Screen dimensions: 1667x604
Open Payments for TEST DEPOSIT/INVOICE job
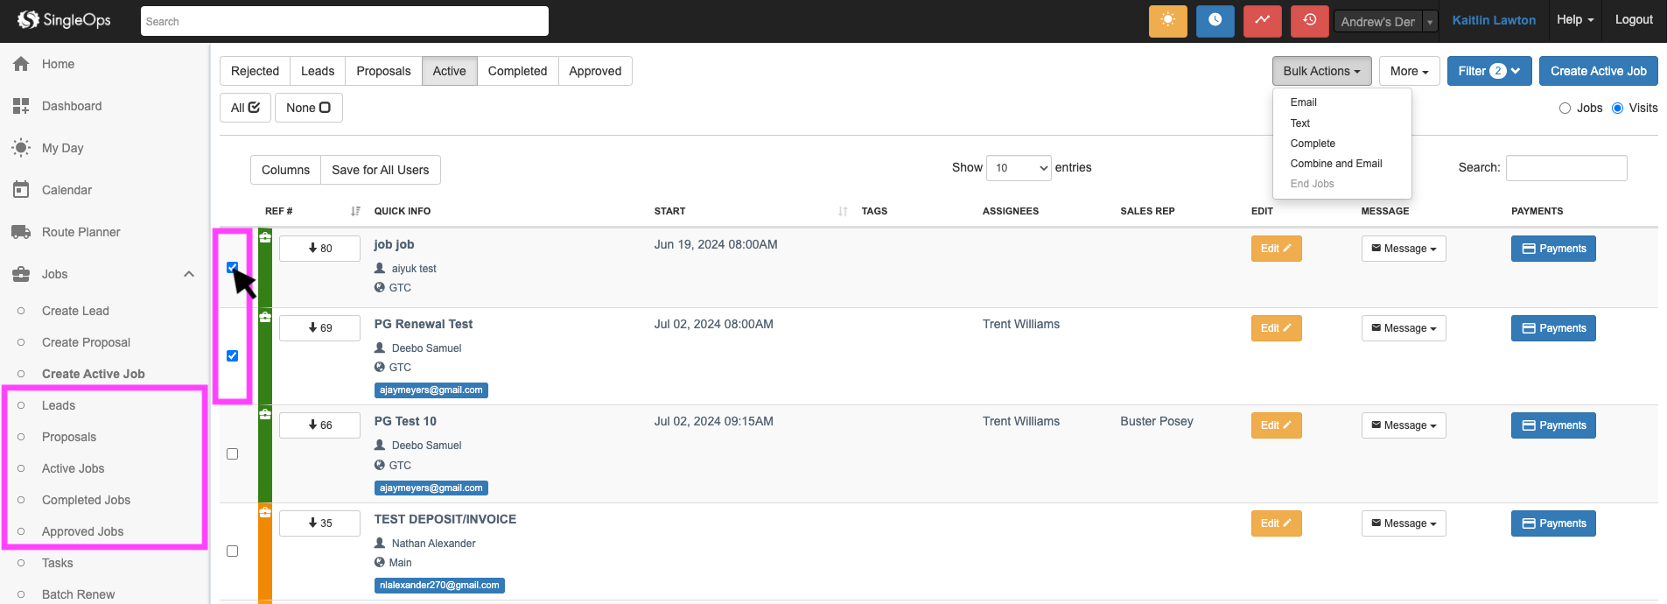pyautogui.click(x=1552, y=523)
